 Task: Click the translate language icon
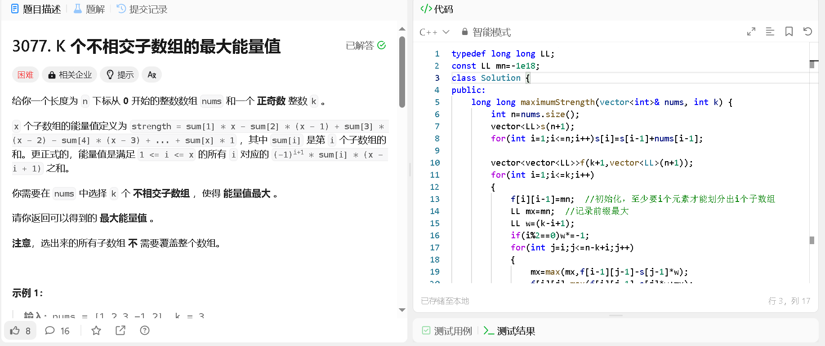click(x=152, y=74)
